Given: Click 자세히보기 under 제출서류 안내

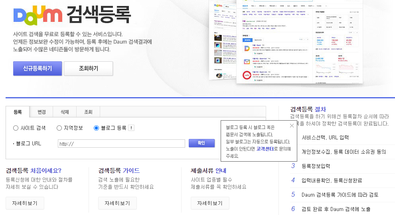Looking at the screenshot, I should (210, 203).
